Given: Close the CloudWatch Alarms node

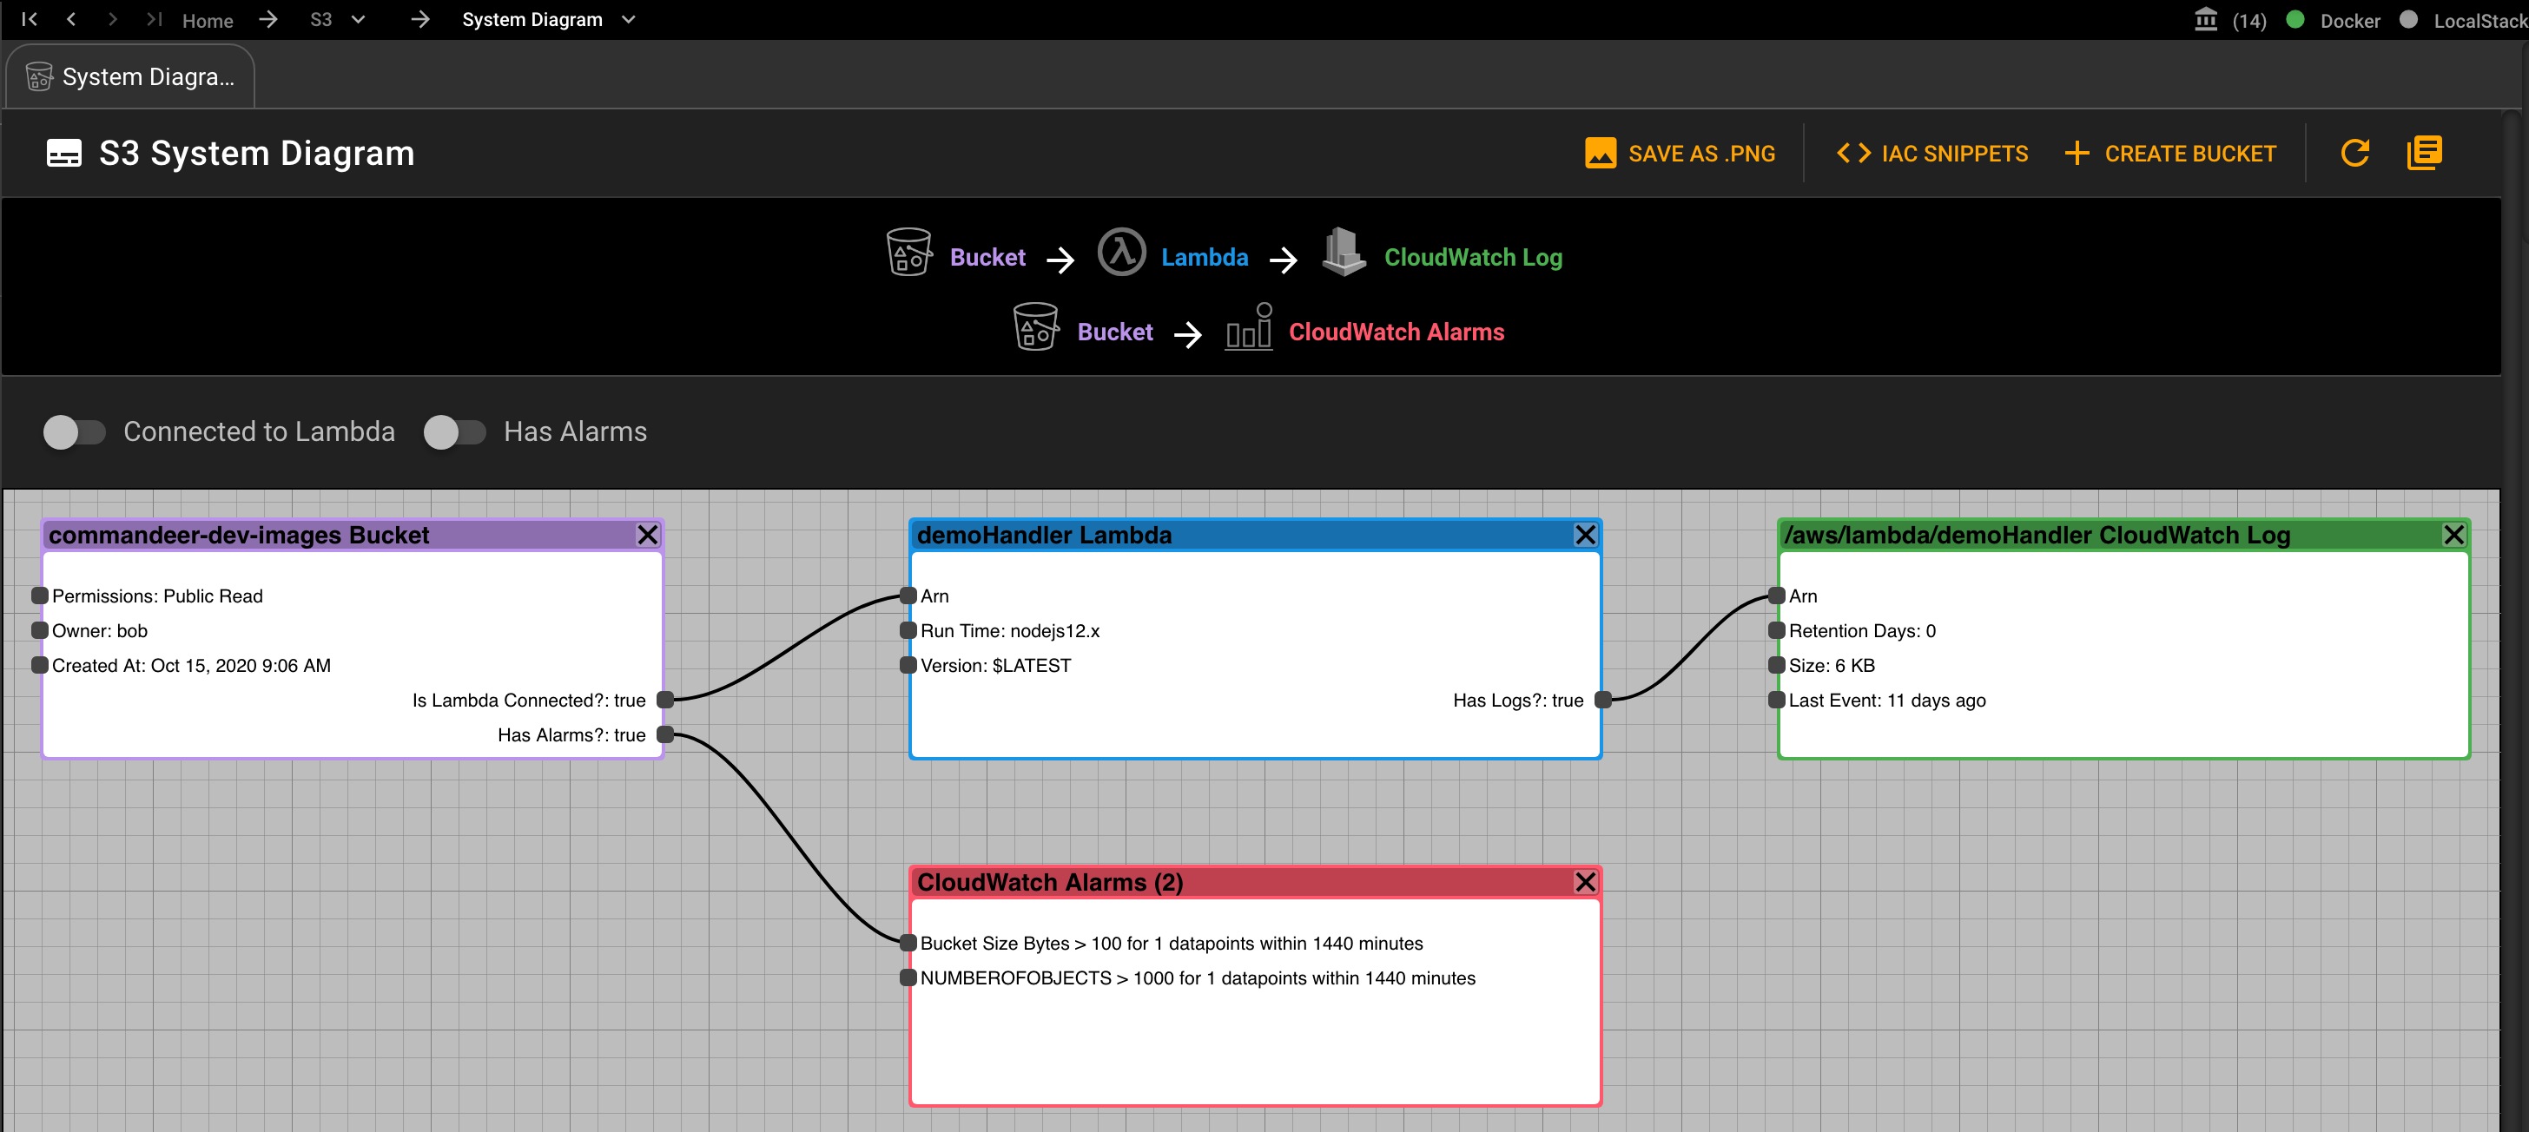Looking at the screenshot, I should 1585,882.
